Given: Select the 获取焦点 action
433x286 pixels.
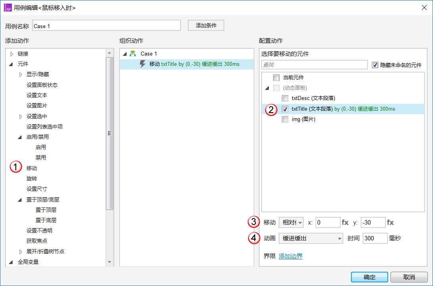Looking at the screenshot, I should point(37,241).
